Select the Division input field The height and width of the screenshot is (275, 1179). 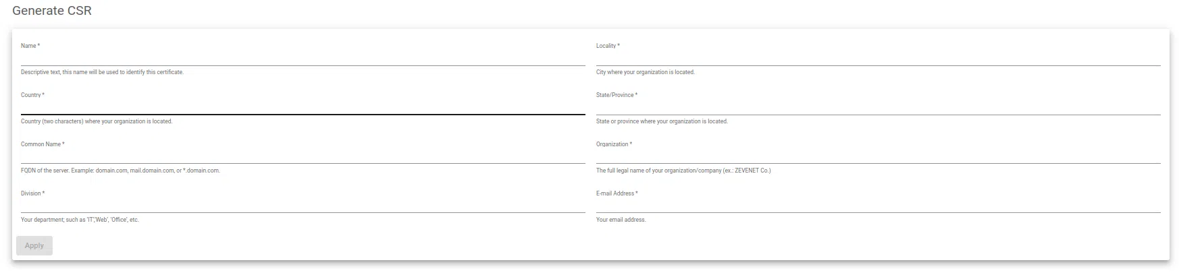[303, 206]
